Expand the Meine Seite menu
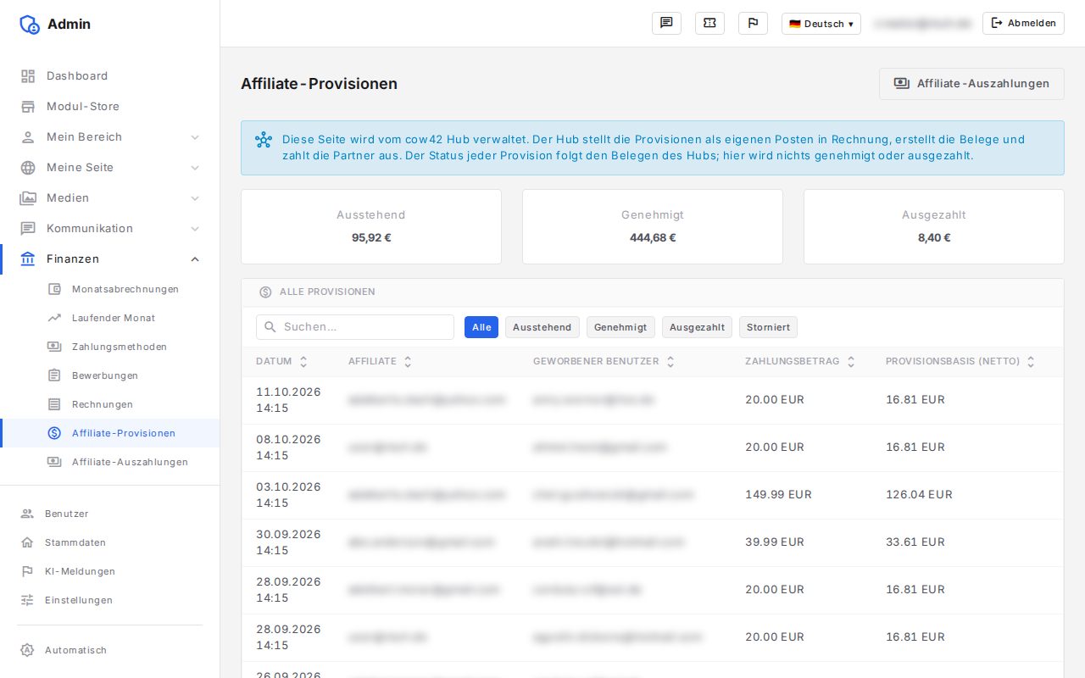 110,168
